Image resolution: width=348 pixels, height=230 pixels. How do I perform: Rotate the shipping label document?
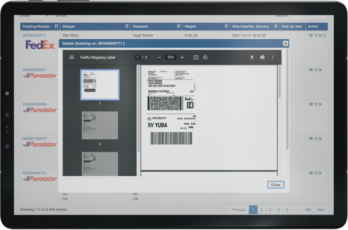pyautogui.click(x=205, y=57)
